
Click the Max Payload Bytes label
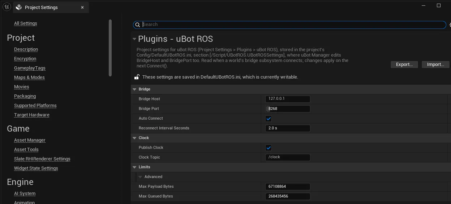click(x=156, y=186)
